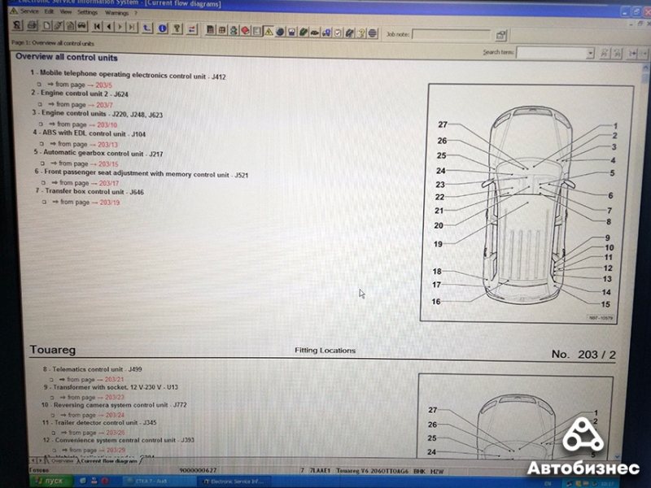This screenshot has height=488, width=651.
Task: Open the Service menu
Action: 29,11
